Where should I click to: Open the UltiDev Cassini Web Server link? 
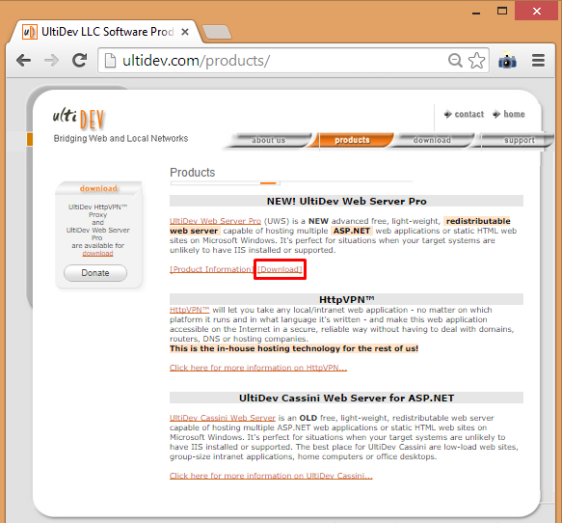[223, 418]
